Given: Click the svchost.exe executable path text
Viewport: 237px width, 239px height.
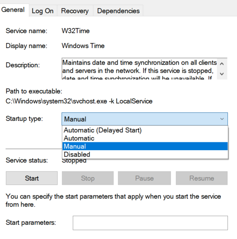Looking at the screenshot, I should [x=79, y=101].
